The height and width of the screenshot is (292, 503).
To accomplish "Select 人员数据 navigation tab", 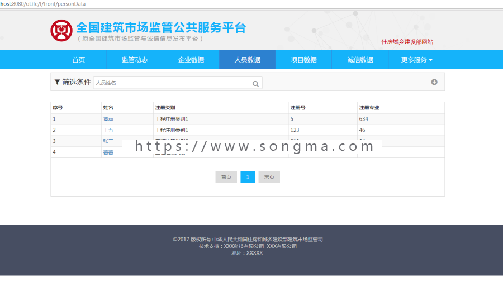I will [x=248, y=60].
